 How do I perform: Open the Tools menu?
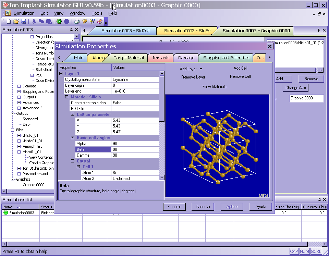click(97, 13)
